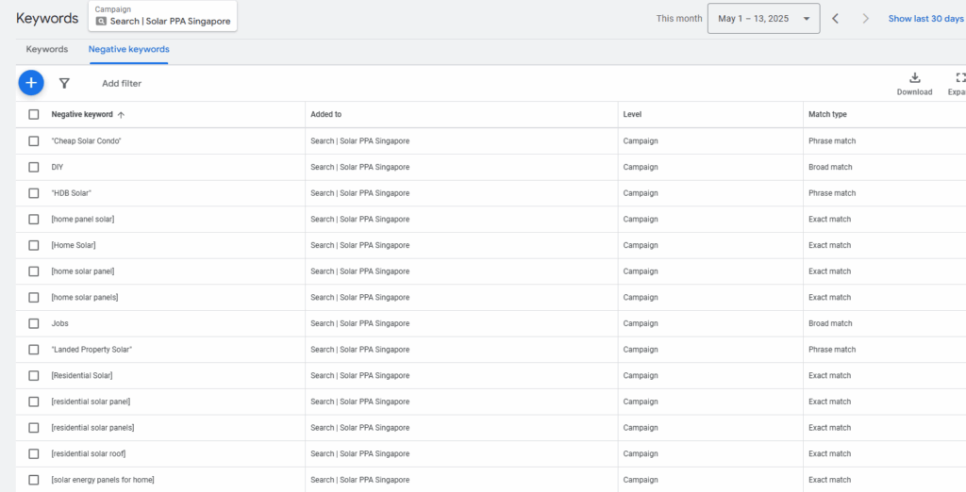Image resolution: width=966 pixels, height=492 pixels.
Task: Toggle the select-all checkbox in header
Action: pos(34,115)
